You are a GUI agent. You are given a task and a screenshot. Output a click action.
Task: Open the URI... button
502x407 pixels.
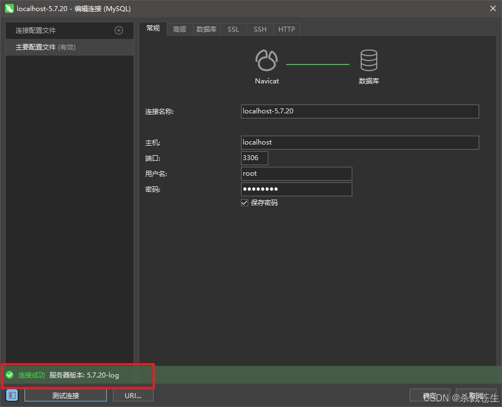pos(133,395)
